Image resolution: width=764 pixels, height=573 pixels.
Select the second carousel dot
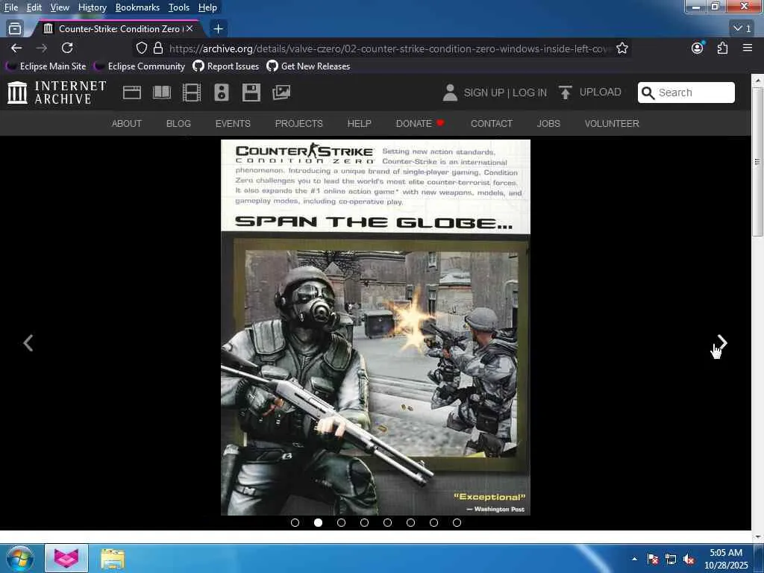pos(318,522)
